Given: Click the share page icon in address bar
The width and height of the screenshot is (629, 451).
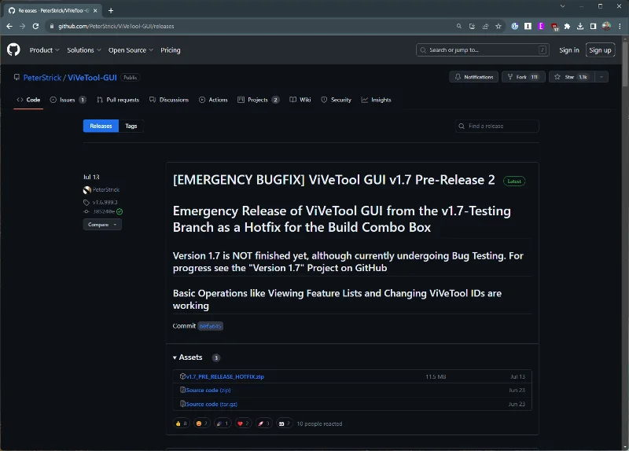Looking at the screenshot, I should [485, 26].
